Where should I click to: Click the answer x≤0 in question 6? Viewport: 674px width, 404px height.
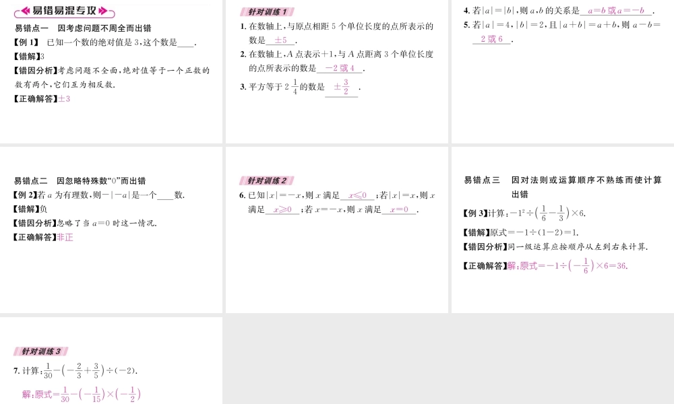(358, 196)
